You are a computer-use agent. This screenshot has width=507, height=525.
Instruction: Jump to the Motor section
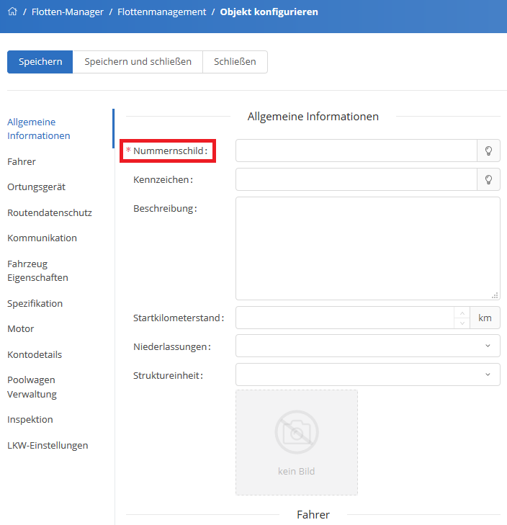click(x=21, y=328)
